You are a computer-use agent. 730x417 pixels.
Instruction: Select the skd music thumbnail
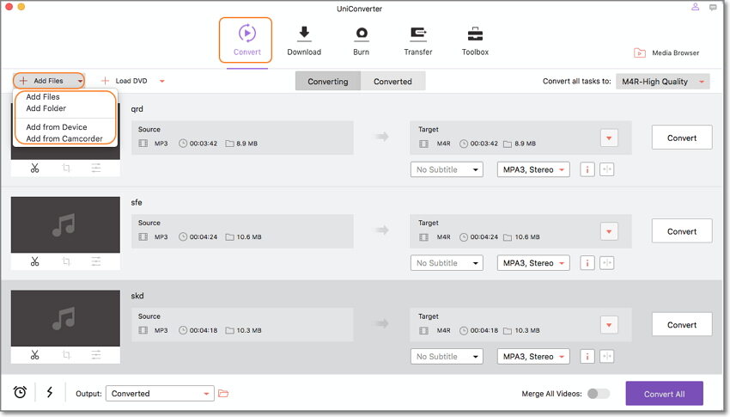pos(65,318)
